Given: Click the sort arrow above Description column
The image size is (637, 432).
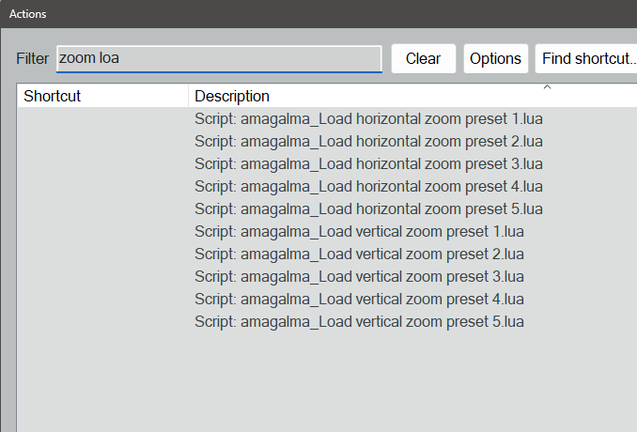Looking at the screenshot, I should click(x=547, y=87).
